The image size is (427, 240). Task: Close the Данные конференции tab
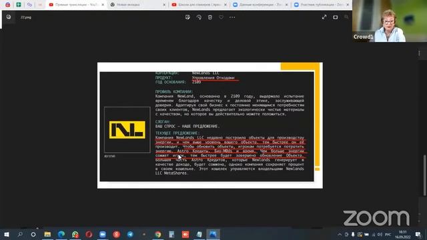coord(286,5)
